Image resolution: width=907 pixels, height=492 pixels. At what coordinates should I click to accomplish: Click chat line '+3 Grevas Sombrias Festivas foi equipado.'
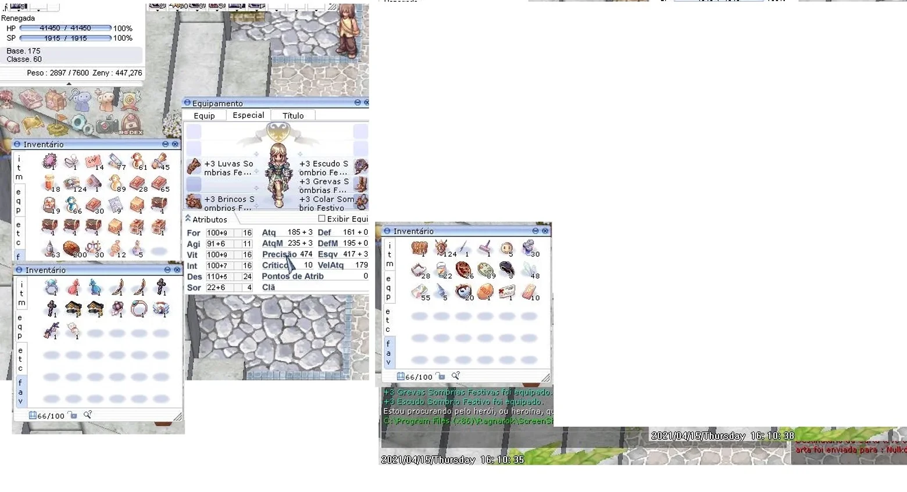468,392
